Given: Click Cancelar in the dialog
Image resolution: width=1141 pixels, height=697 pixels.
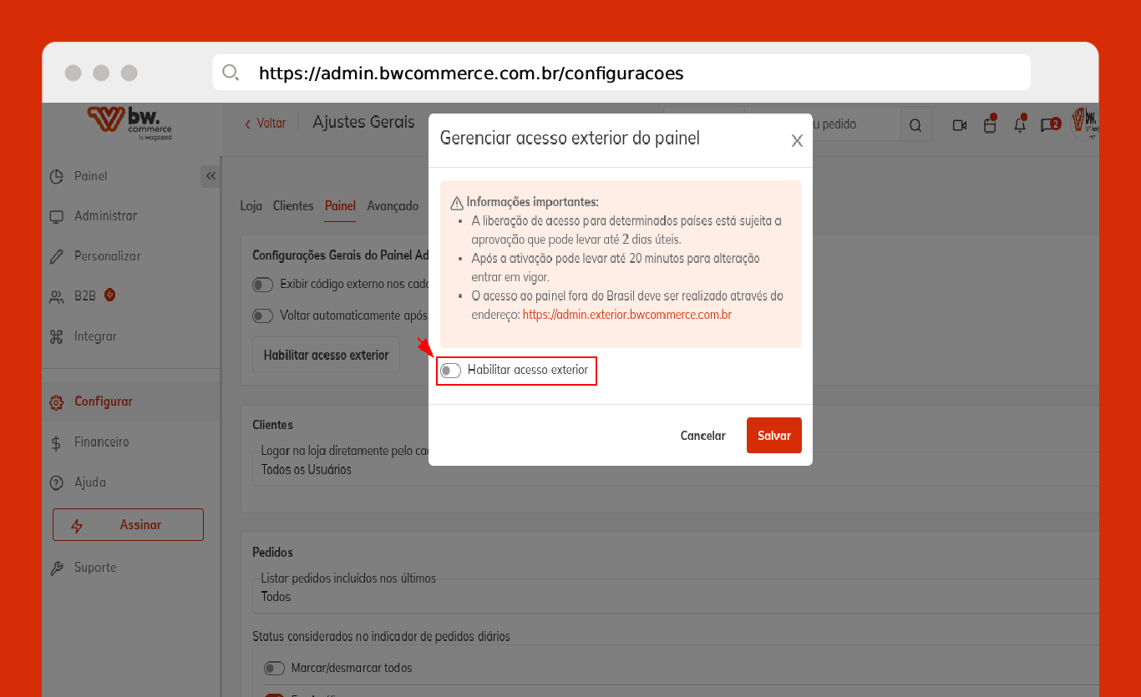Looking at the screenshot, I should (x=703, y=436).
